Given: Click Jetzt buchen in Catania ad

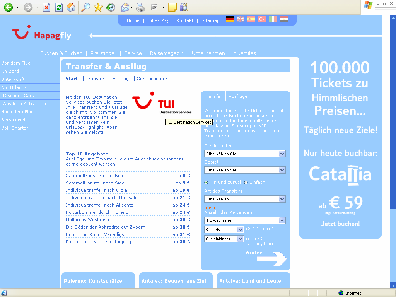Looking at the screenshot, I should tap(340, 224).
